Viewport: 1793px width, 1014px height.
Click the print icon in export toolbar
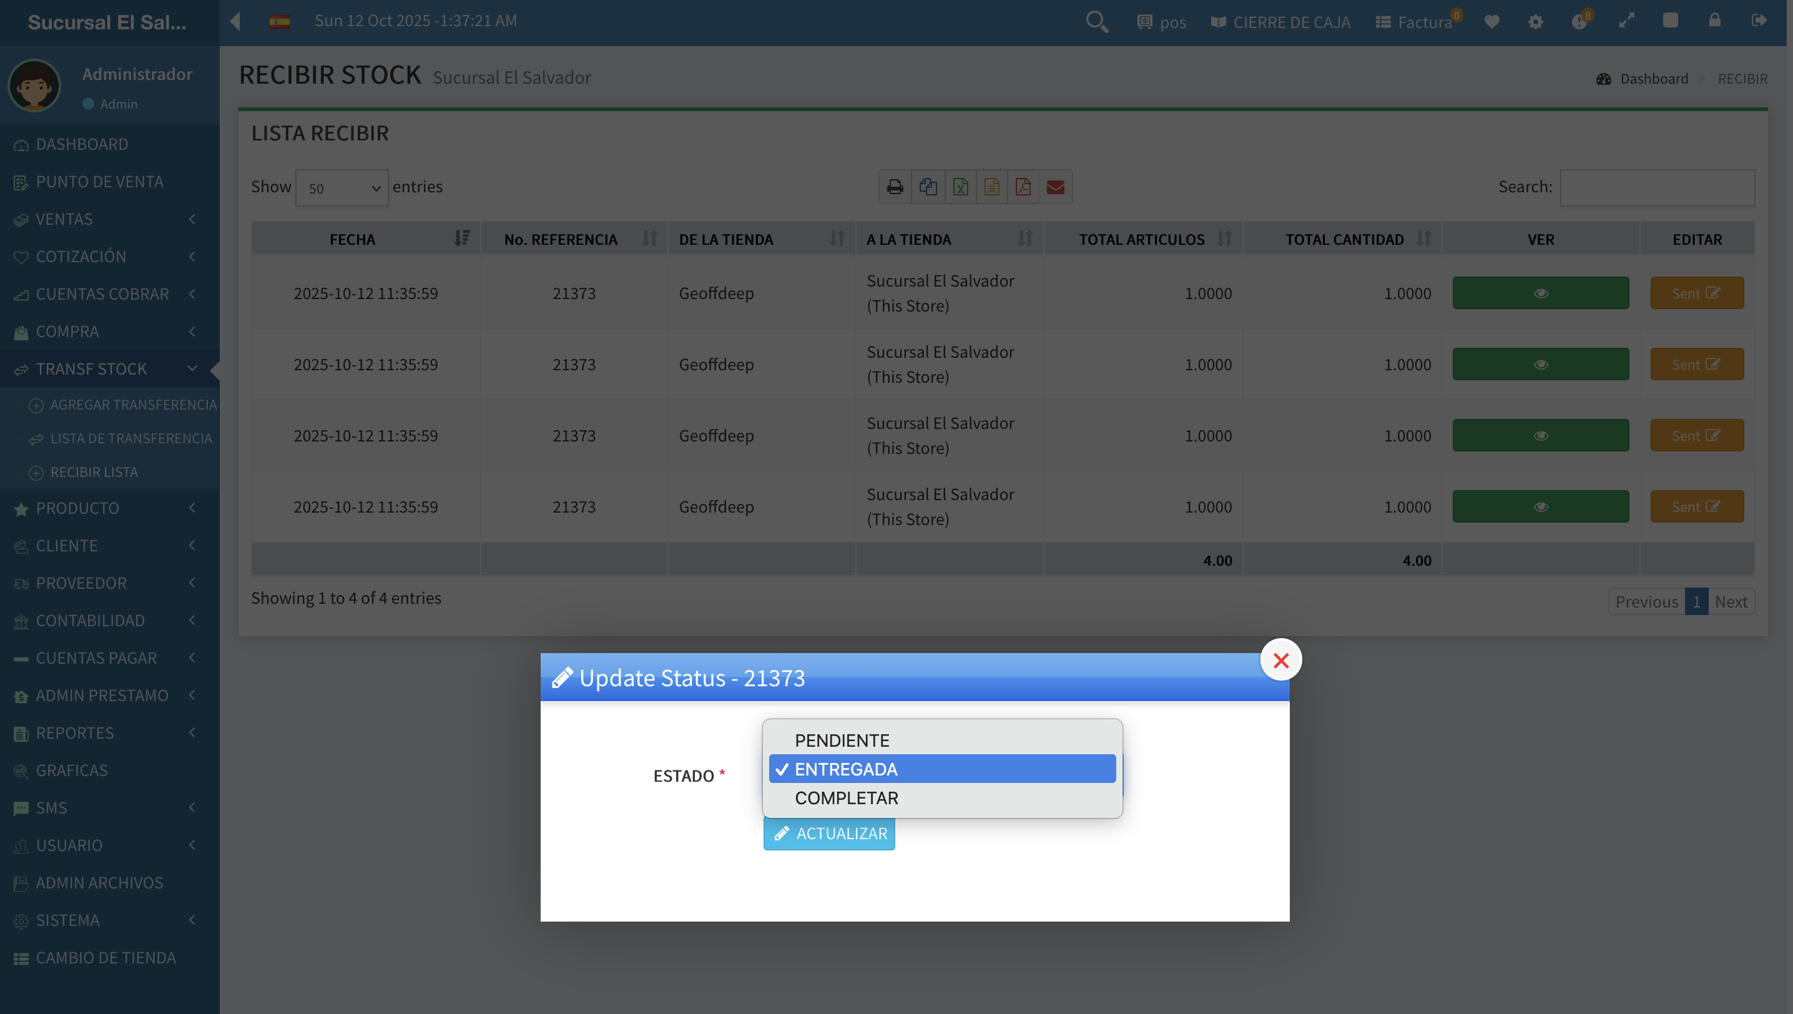(895, 187)
